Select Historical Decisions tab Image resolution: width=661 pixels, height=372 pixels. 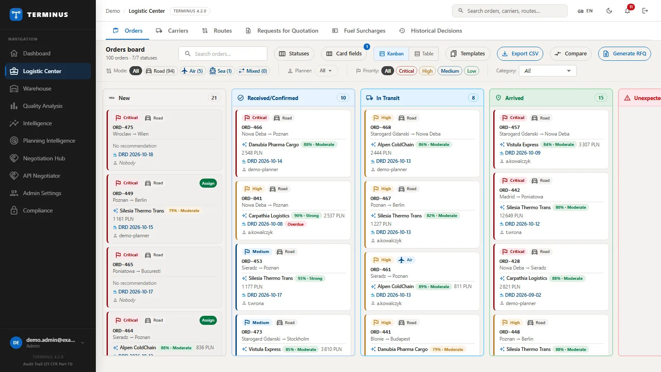(431, 31)
